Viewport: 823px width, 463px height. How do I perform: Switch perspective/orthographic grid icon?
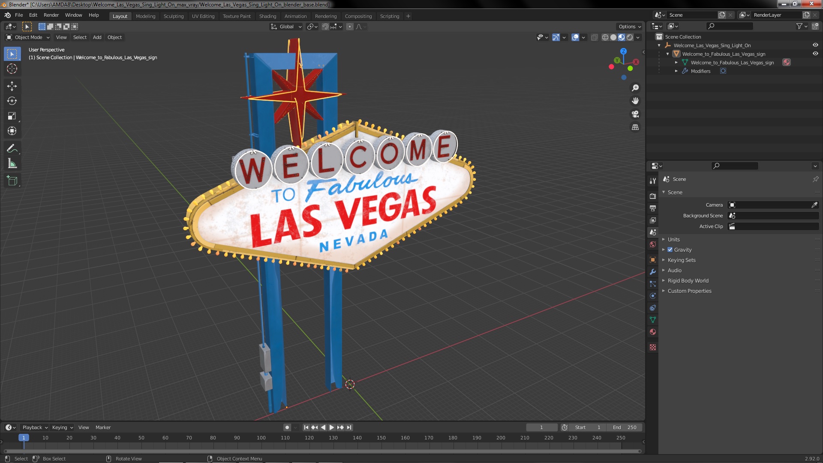coord(635,127)
